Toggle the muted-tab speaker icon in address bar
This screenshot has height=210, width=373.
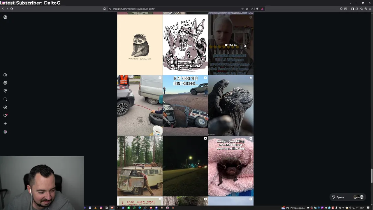click(x=242, y=9)
